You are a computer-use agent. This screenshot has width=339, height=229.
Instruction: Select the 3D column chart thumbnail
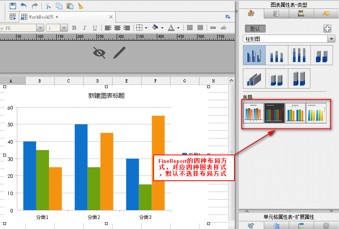click(x=322, y=55)
